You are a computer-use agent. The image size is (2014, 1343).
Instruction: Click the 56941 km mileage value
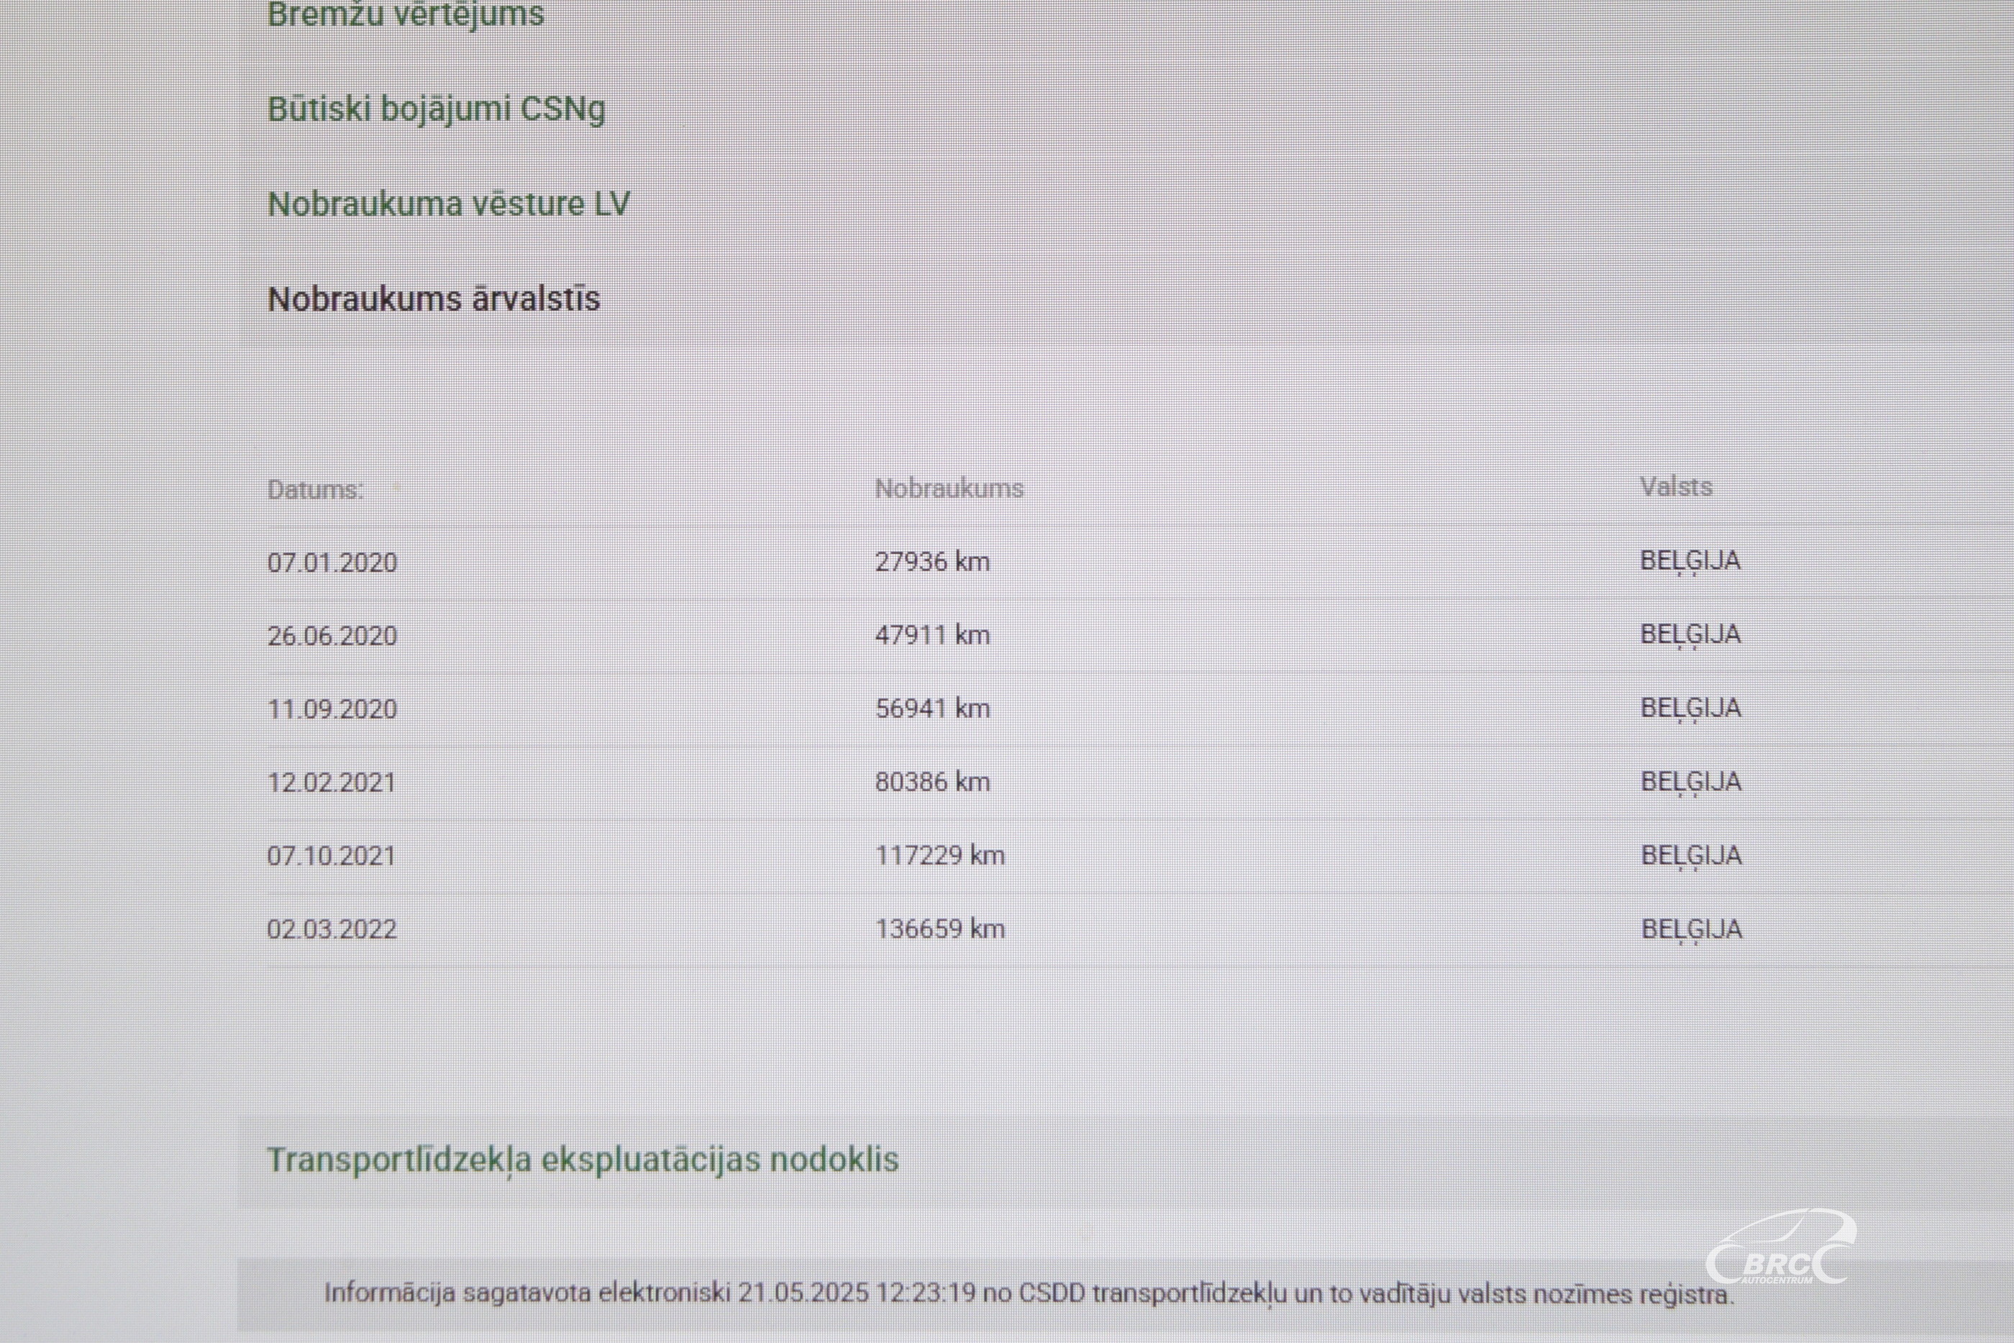pyautogui.click(x=932, y=709)
